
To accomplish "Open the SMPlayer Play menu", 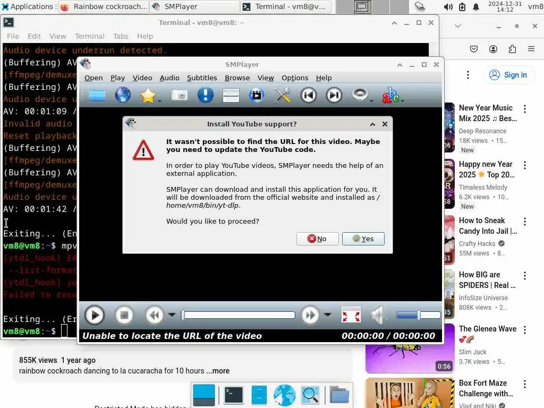I will click(117, 78).
